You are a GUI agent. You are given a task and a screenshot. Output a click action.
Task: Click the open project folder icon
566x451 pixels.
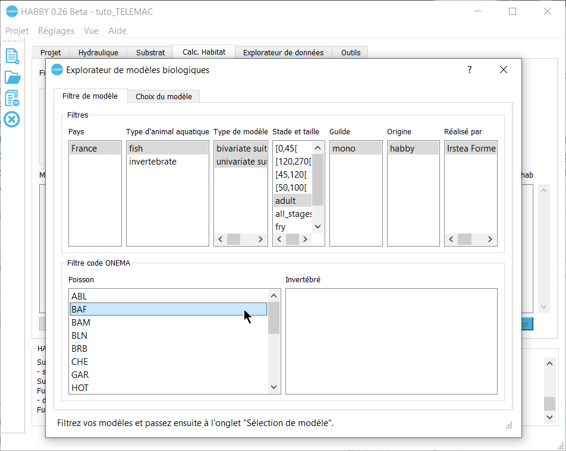point(12,77)
